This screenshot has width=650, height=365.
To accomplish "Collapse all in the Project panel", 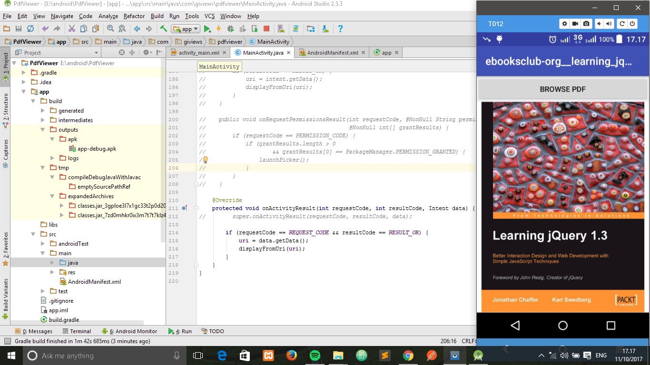I will pos(133,52).
